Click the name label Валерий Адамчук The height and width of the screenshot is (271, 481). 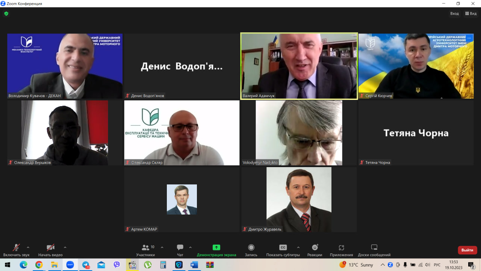pos(259,96)
